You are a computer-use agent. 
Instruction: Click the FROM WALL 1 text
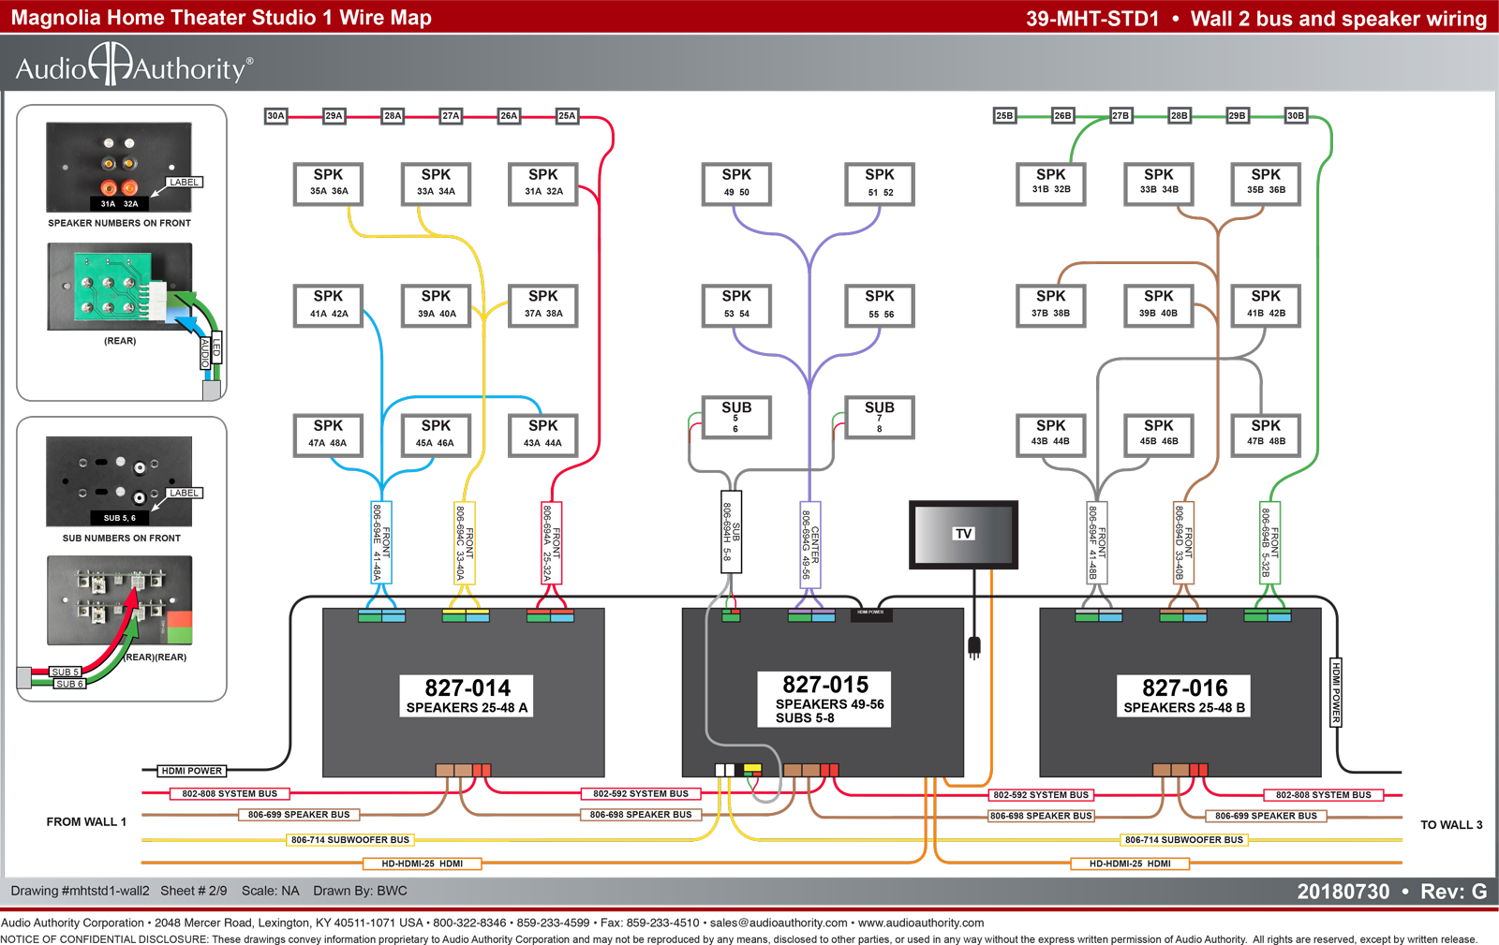coord(86,822)
